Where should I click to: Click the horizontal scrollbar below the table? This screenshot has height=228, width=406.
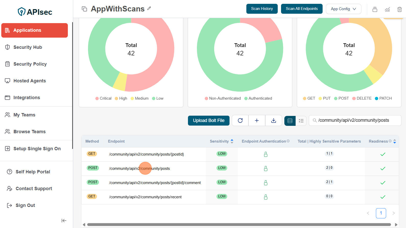pos(239,225)
